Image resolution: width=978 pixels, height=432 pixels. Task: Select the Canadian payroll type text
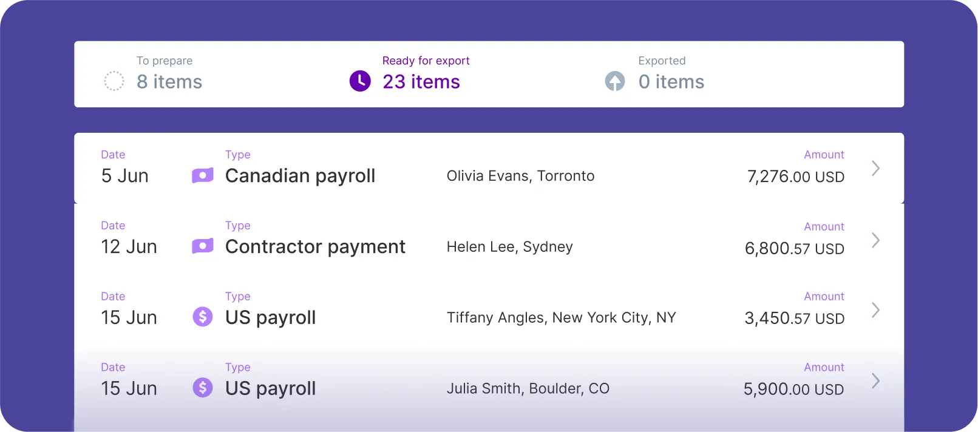300,176
